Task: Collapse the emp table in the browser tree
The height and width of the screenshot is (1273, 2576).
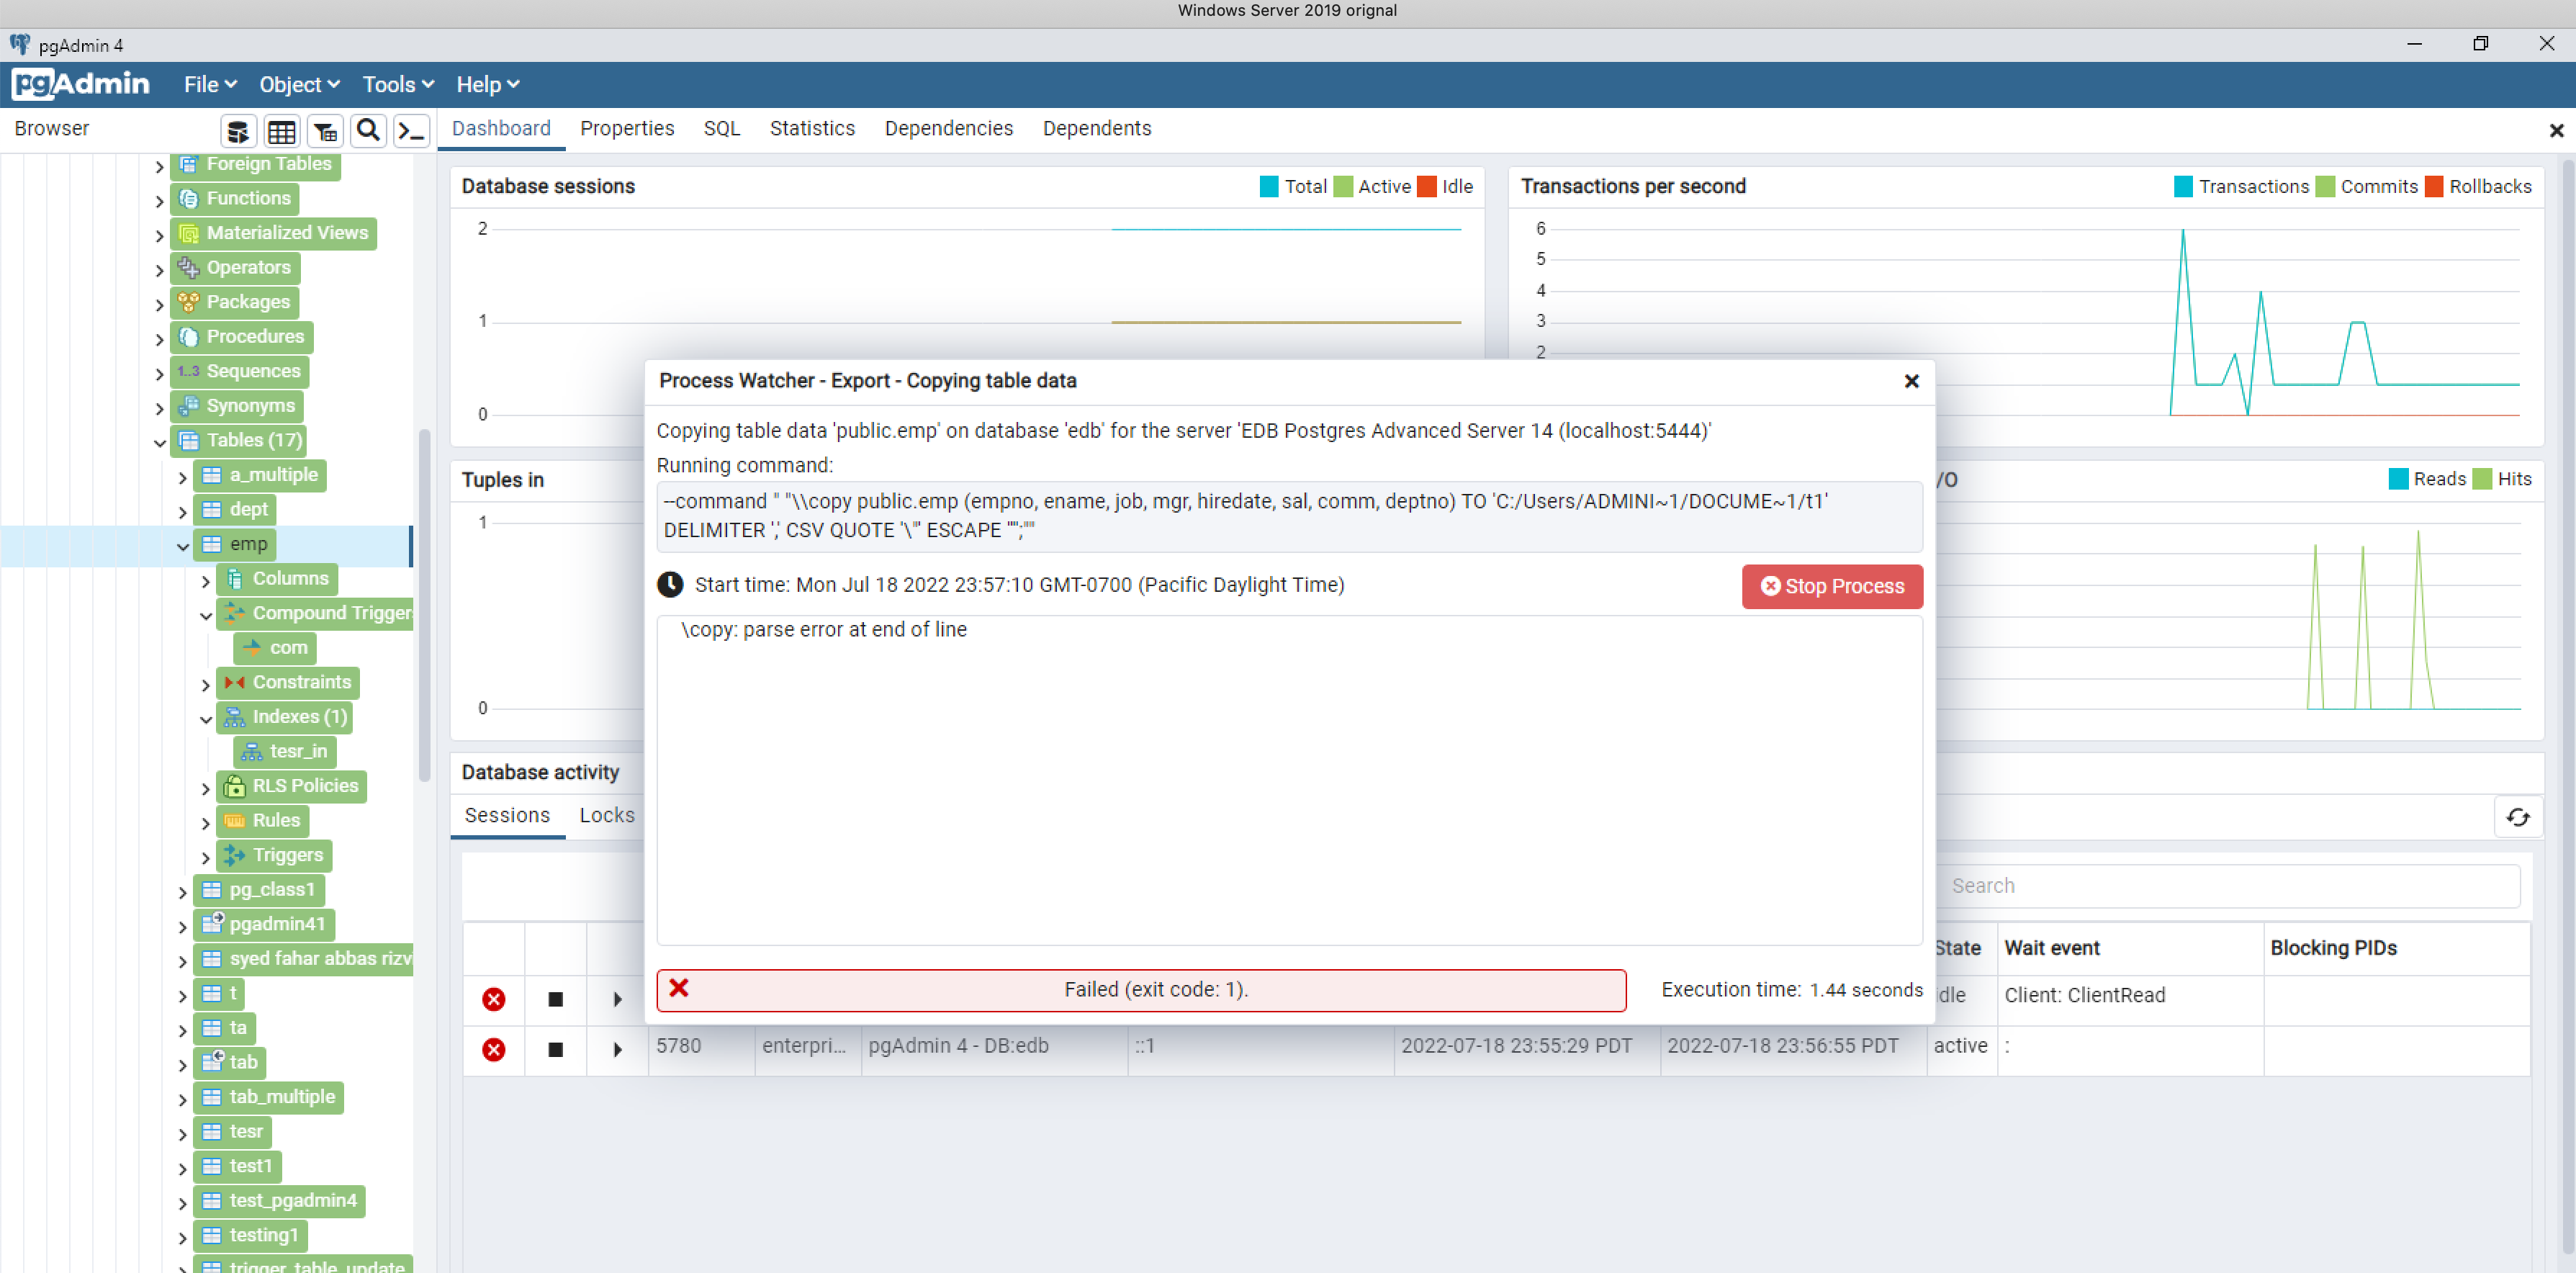Action: click(x=183, y=546)
